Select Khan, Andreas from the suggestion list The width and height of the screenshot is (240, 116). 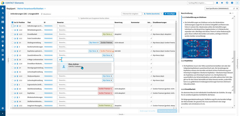(85, 67)
